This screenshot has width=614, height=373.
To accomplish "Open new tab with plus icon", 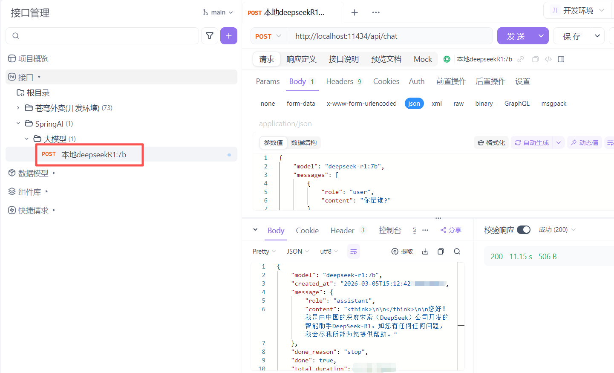I will point(355,12).
